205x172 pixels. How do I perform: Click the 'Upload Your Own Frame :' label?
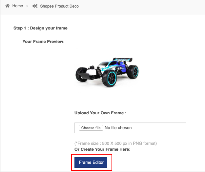click(100, 113)
